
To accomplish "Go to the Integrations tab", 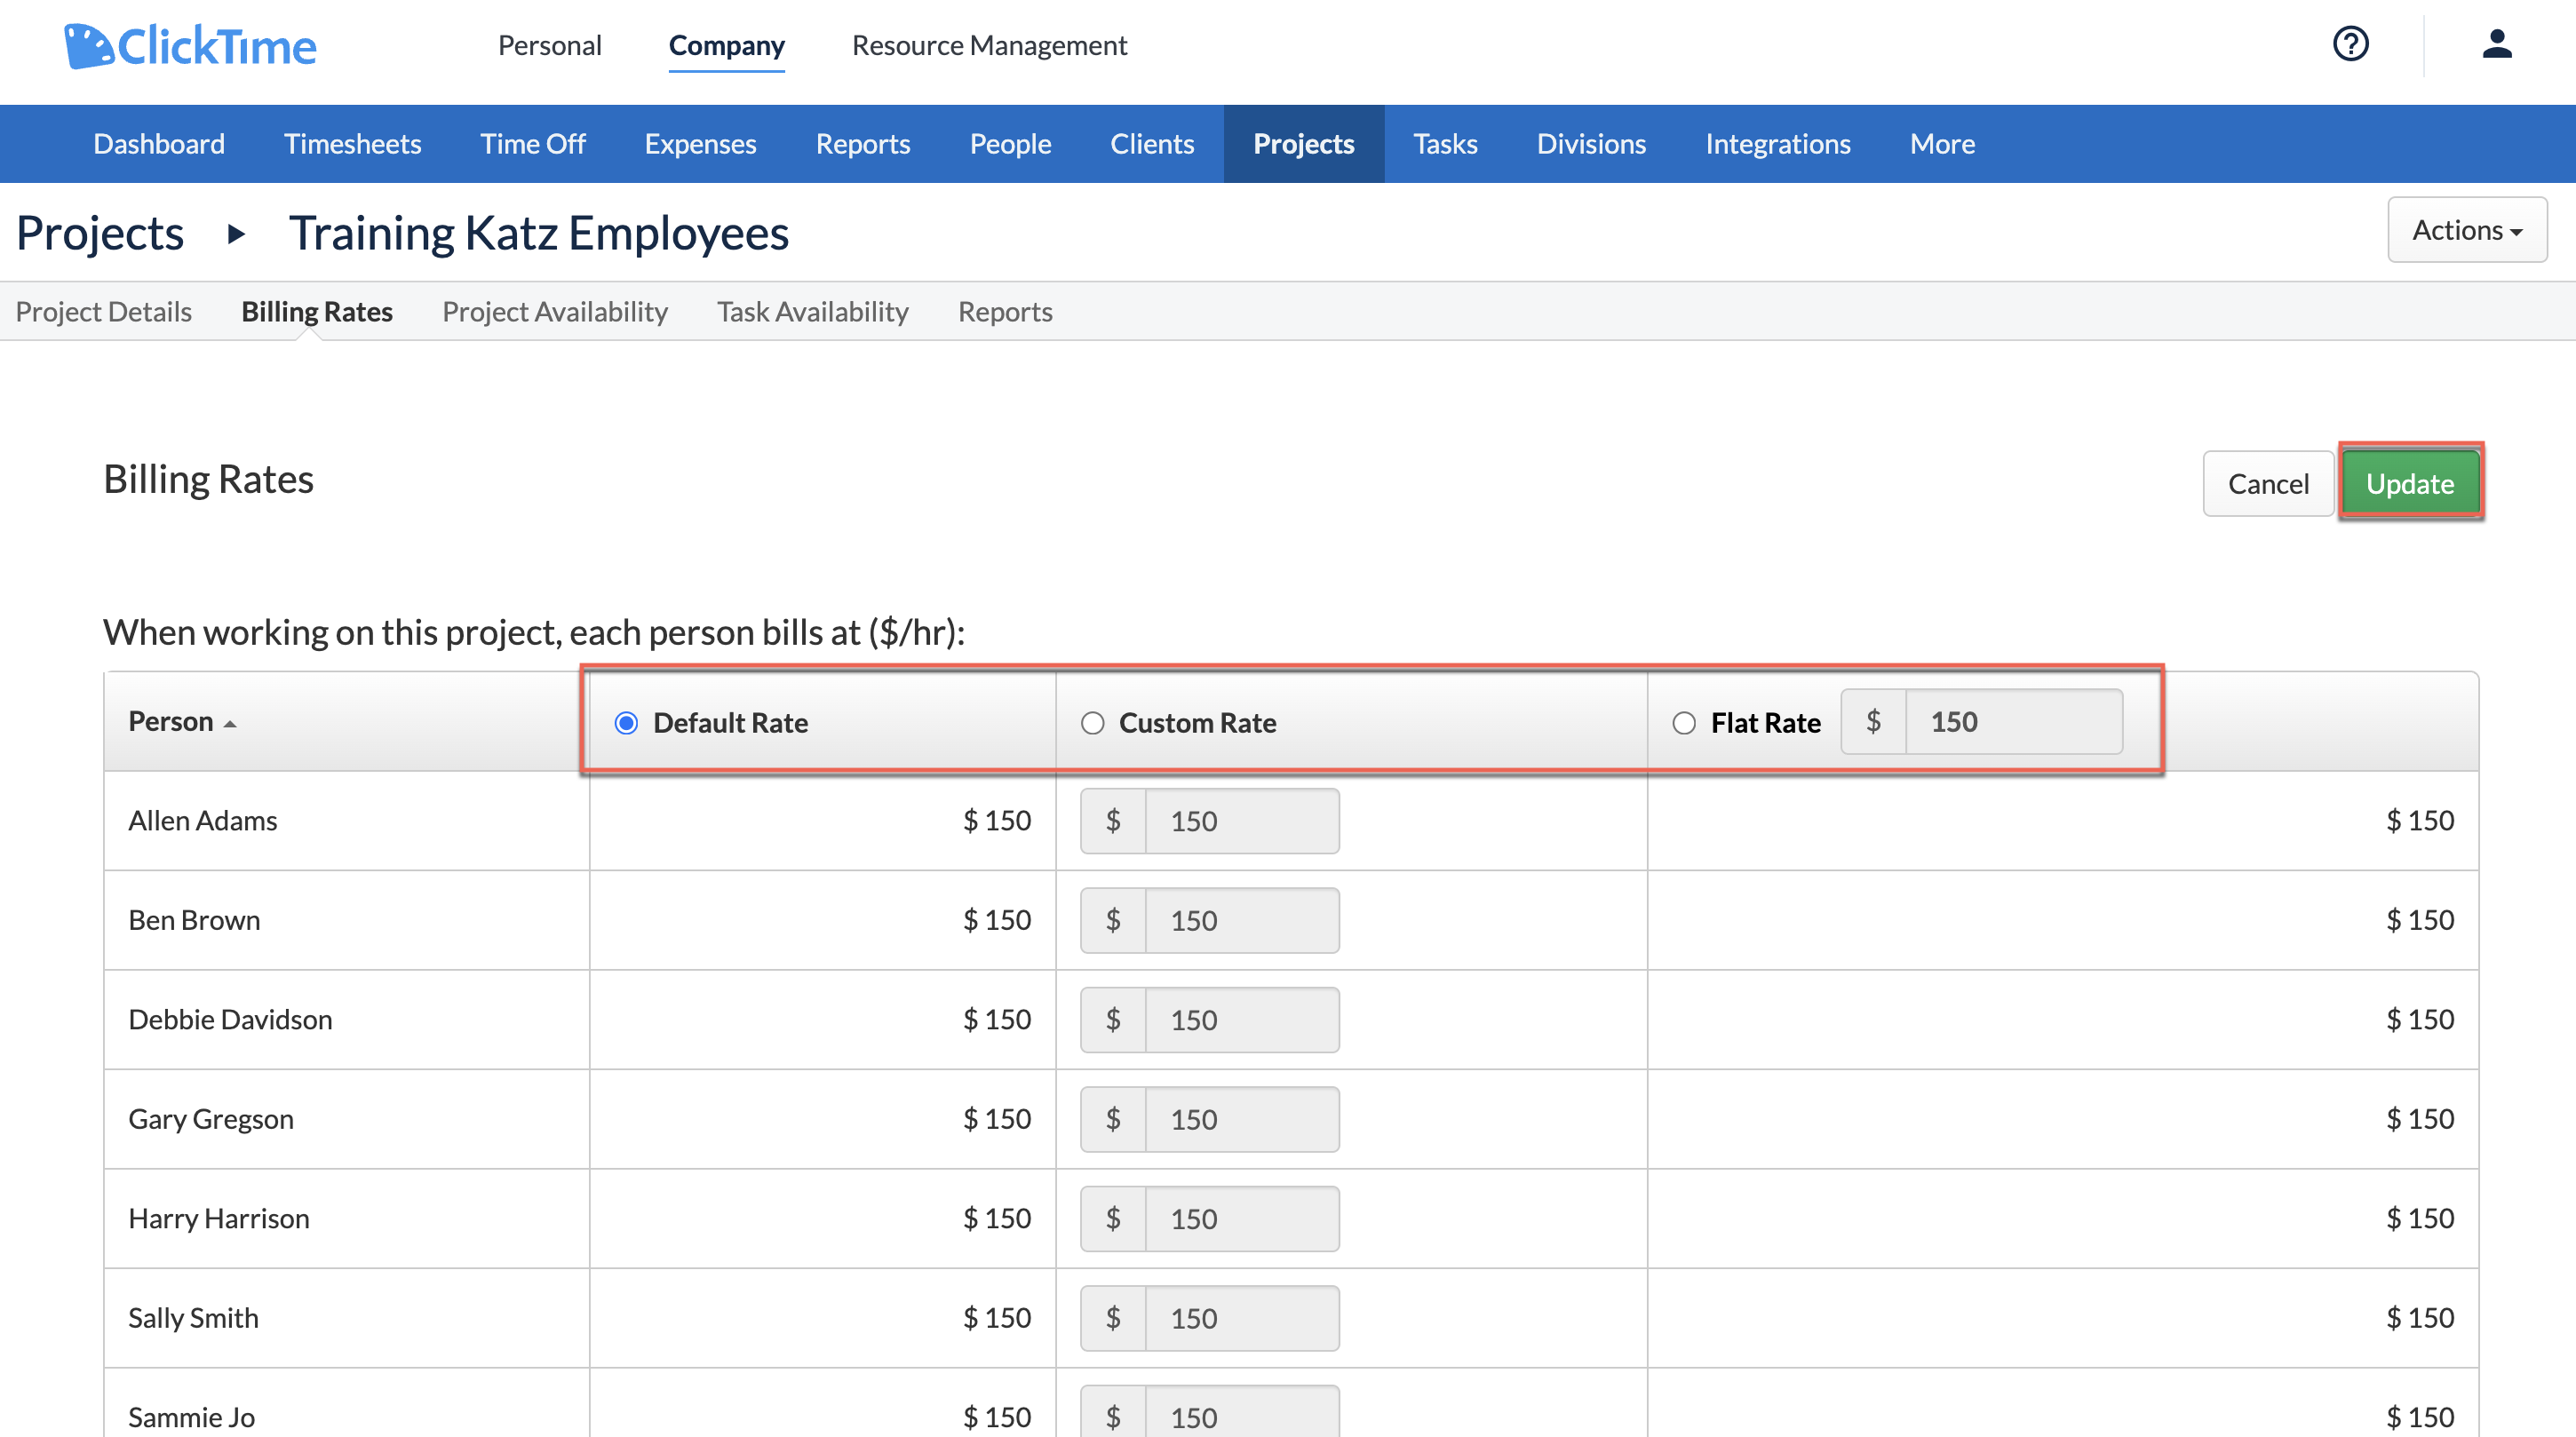I will coord(1778,144).
